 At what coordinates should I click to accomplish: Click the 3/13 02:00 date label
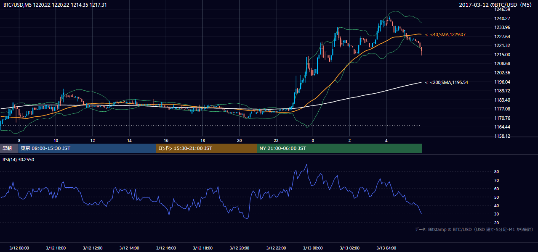[x=349, y=248]
